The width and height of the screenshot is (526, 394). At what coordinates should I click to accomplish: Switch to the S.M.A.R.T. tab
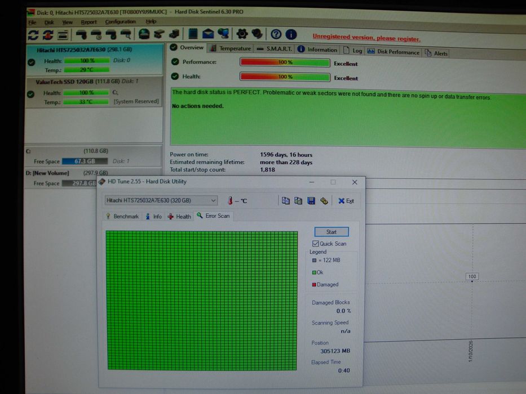[274, 49]
